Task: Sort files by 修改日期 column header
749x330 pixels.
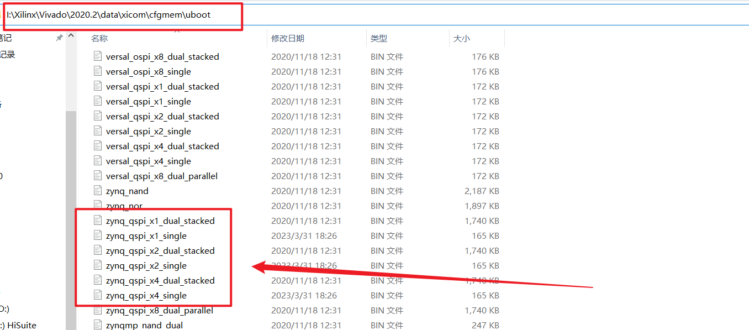Action: (287, 38)
